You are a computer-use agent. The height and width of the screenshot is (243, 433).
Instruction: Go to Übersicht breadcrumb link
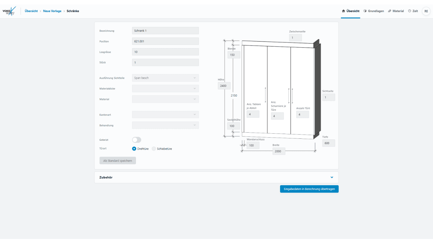pyautogui.click(x=31, y=11)
